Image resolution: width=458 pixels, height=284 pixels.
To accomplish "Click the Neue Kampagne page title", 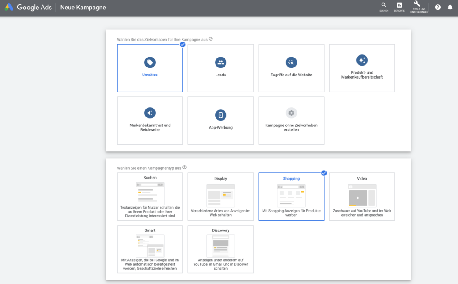I will click(x=83, y=7).
